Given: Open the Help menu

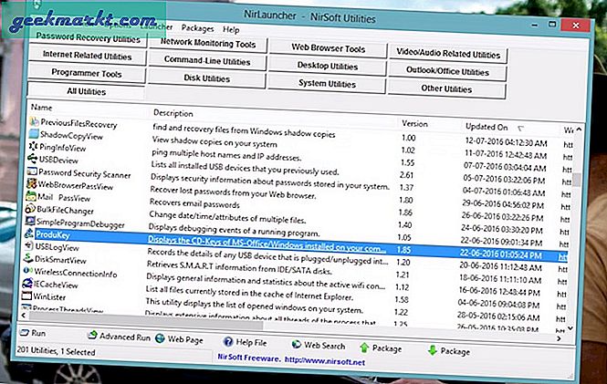Looking at the screenshot, I should point(231,30).
